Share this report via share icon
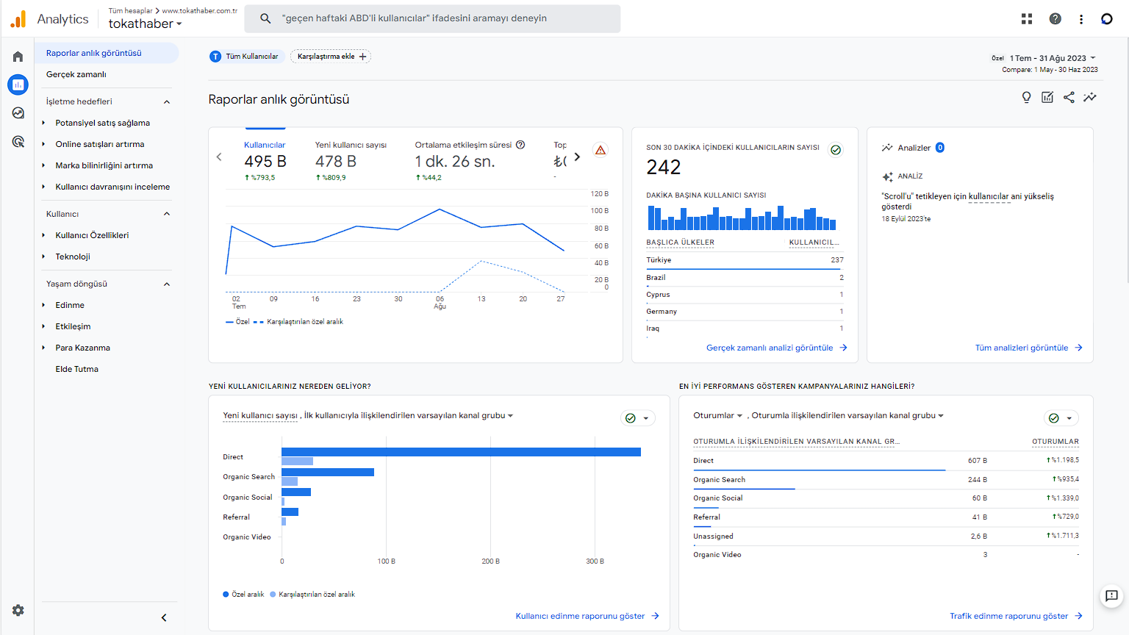Screen dimensions: 1129x635 tap(1069, 98)
